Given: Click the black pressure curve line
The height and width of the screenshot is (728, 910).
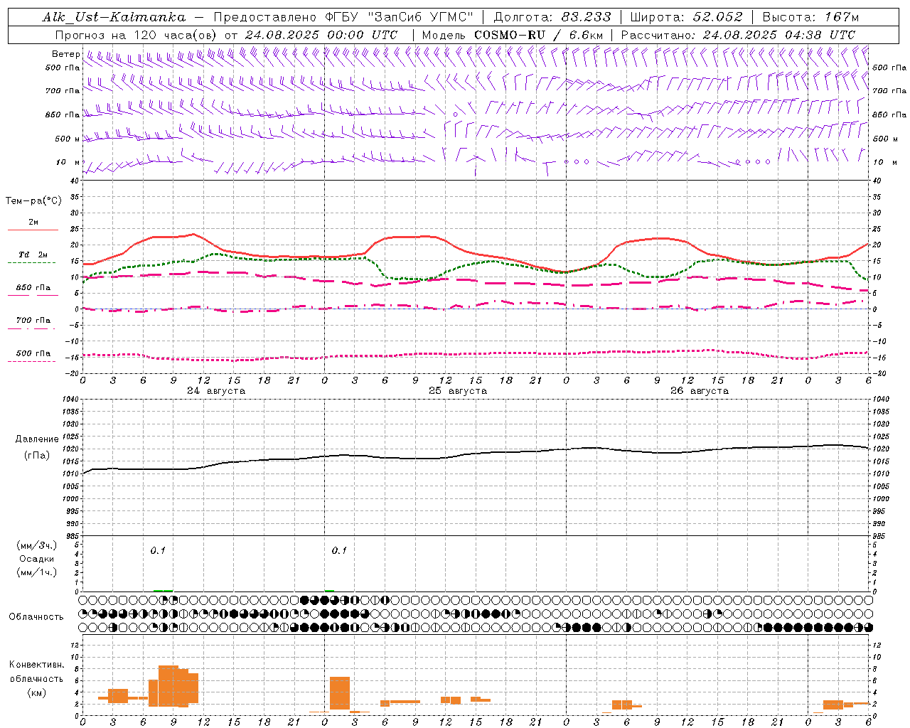Looking at the screenshot, I should 476,453.
